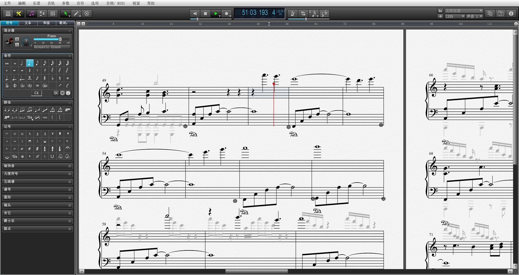The image size is (519, 275).
Task: Open the 音频/ MIDI menu
Action: coord(115,3)
